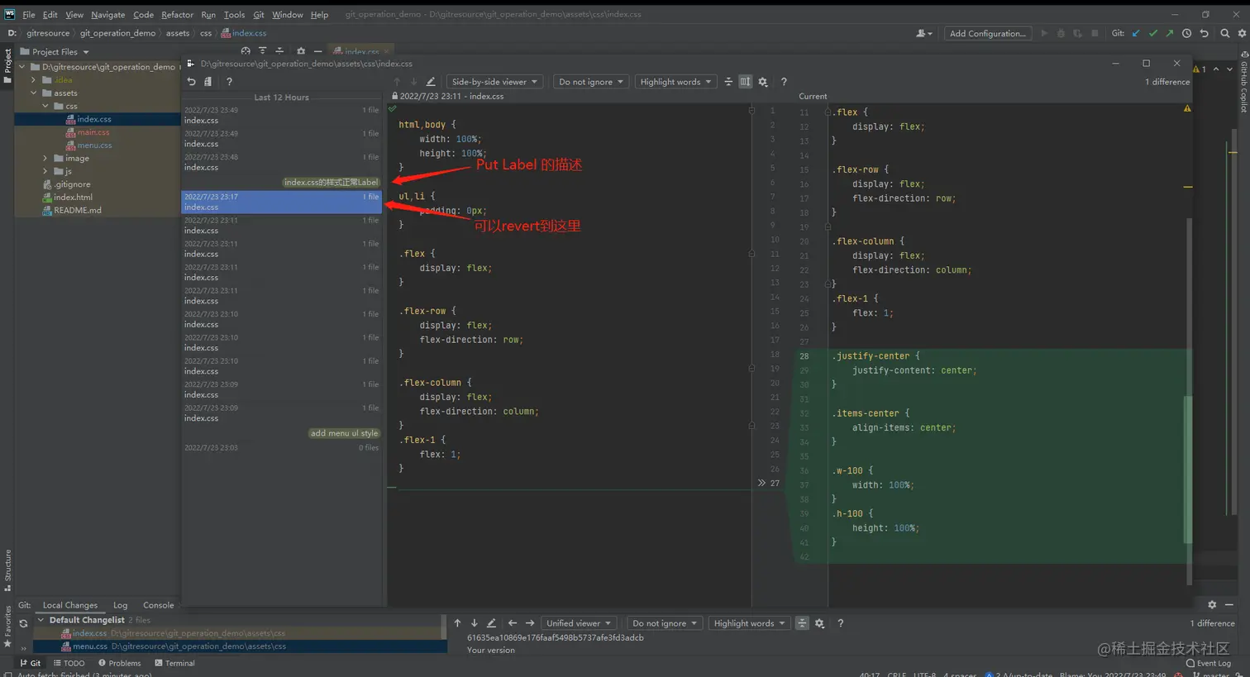Open the Highlight words dropdown in top diff

point(675,82)
